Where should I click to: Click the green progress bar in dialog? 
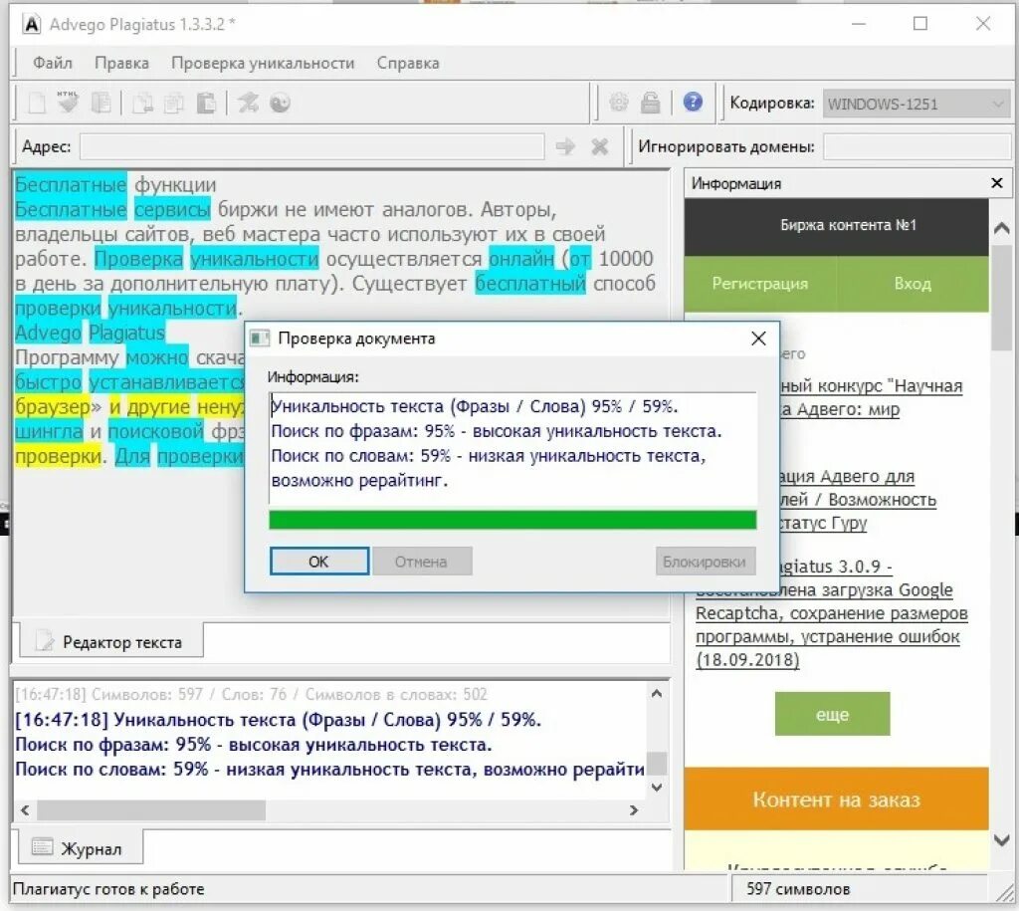(x=512, y=520)
